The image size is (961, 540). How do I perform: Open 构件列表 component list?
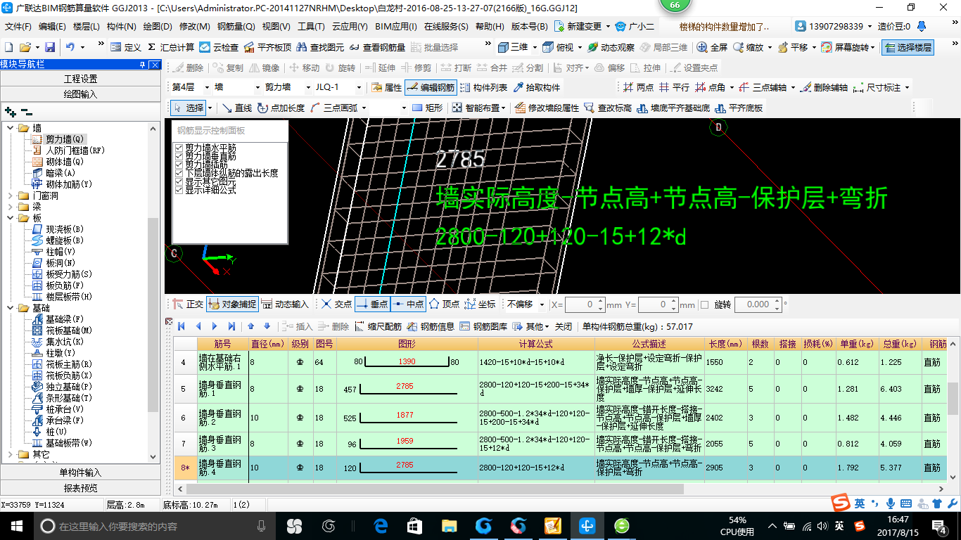point(483,88)
